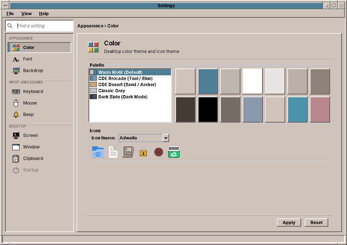Select the black color swatch

point(207,110)
